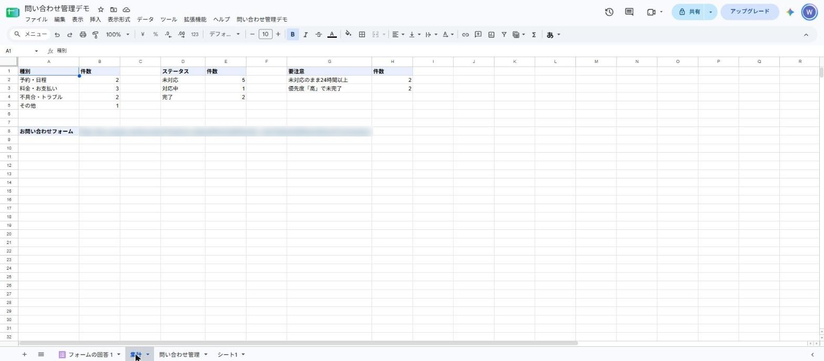824x361 pixels.
Task: Add a new sheet plus button
Action: point(24,355)
